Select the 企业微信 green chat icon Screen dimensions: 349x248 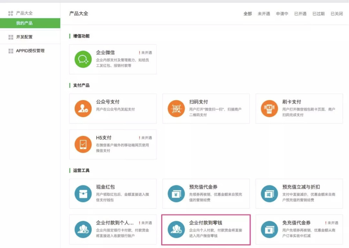click(83, 59)
